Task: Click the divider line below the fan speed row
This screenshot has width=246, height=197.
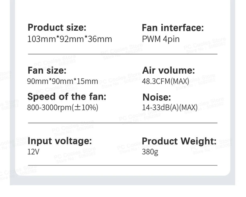Action: click(x=122, y=123)
